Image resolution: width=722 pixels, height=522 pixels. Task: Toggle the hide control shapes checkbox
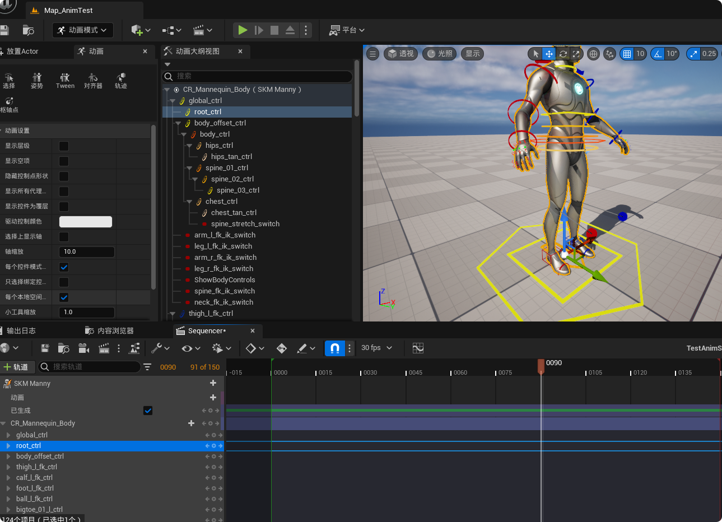[x=64, y=176]
